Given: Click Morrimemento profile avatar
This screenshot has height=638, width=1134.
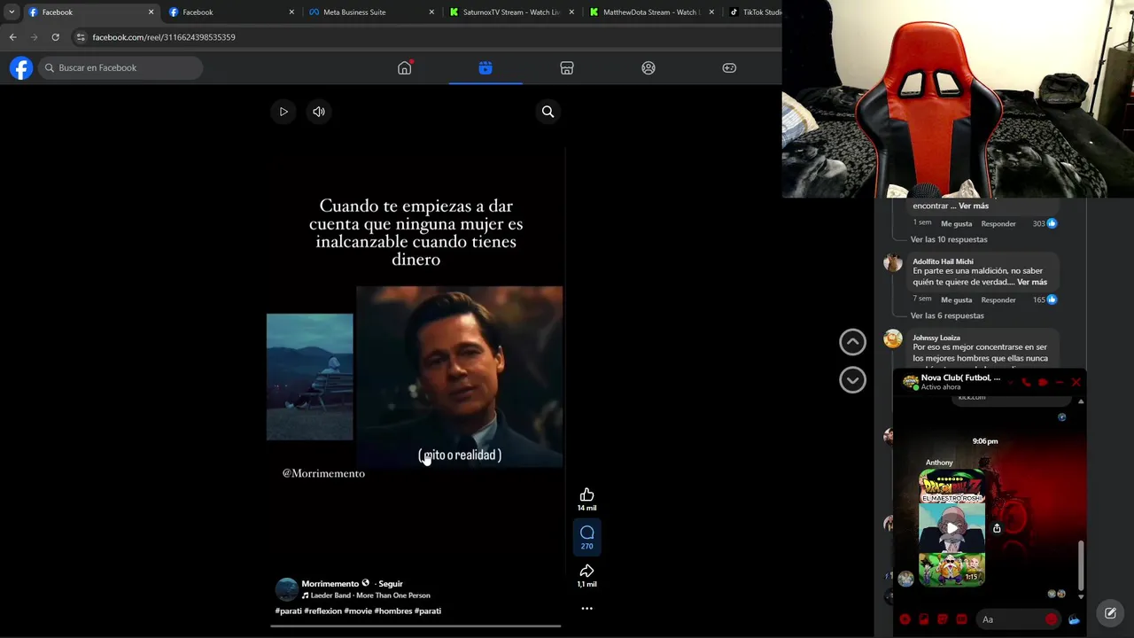Looking at the screenshot, I should (286, 589).
